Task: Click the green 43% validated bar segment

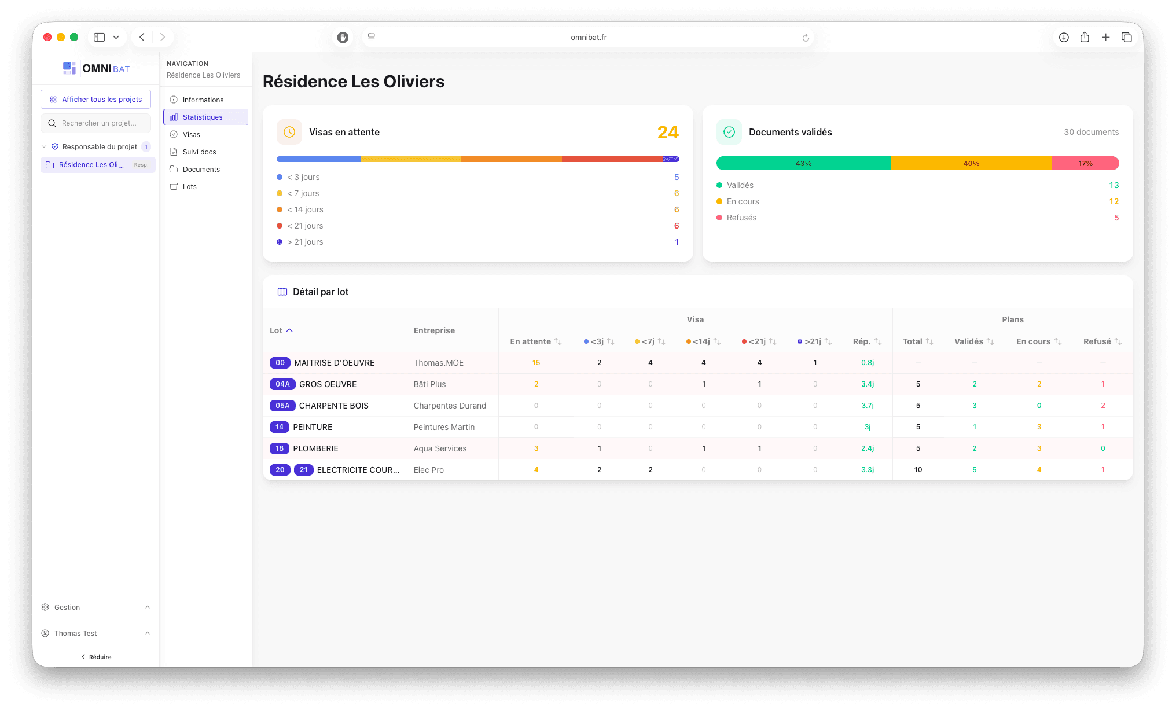Action: click(803, 163)
